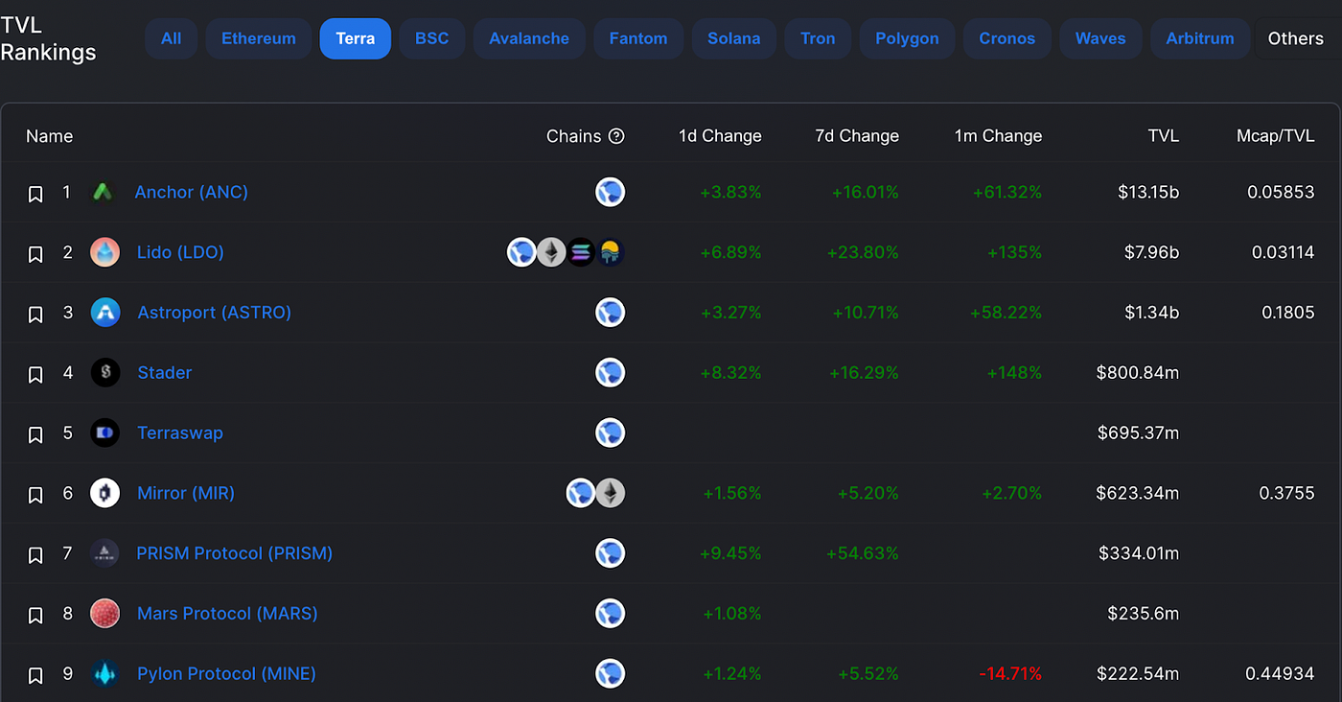Click the PRISM Protocol logo icon
The width and height of the screenshot is (1342, 702).
pyautogui.click(x=104, y=552)
